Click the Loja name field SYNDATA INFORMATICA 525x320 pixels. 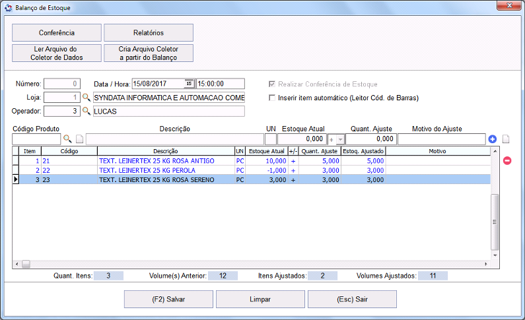coord(169,97)
